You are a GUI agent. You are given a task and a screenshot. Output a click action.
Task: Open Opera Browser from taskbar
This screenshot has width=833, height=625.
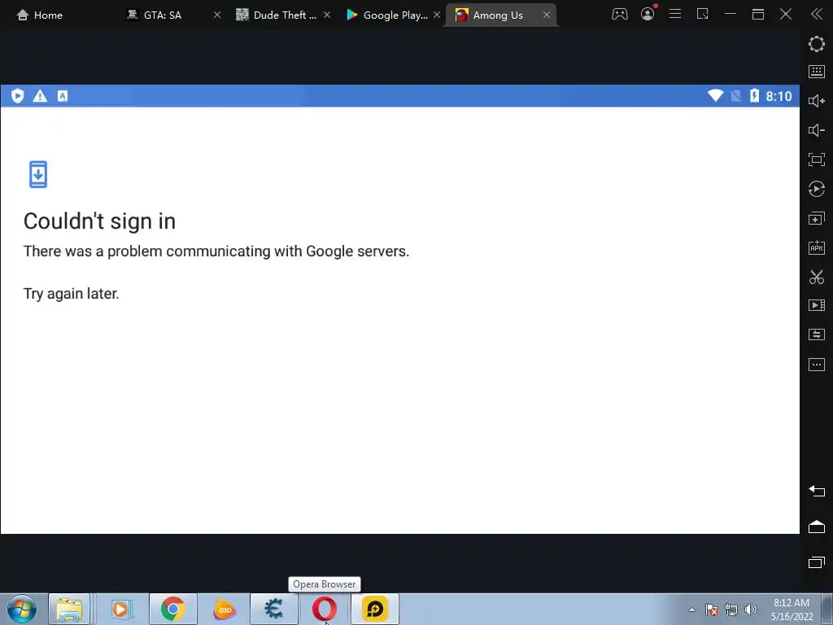[x=324, y=609]
